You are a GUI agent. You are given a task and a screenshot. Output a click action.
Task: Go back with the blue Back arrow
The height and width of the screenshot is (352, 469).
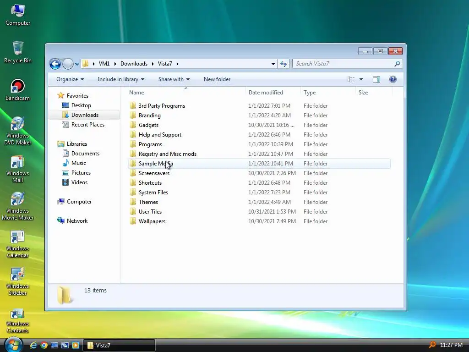click(55, 64)
